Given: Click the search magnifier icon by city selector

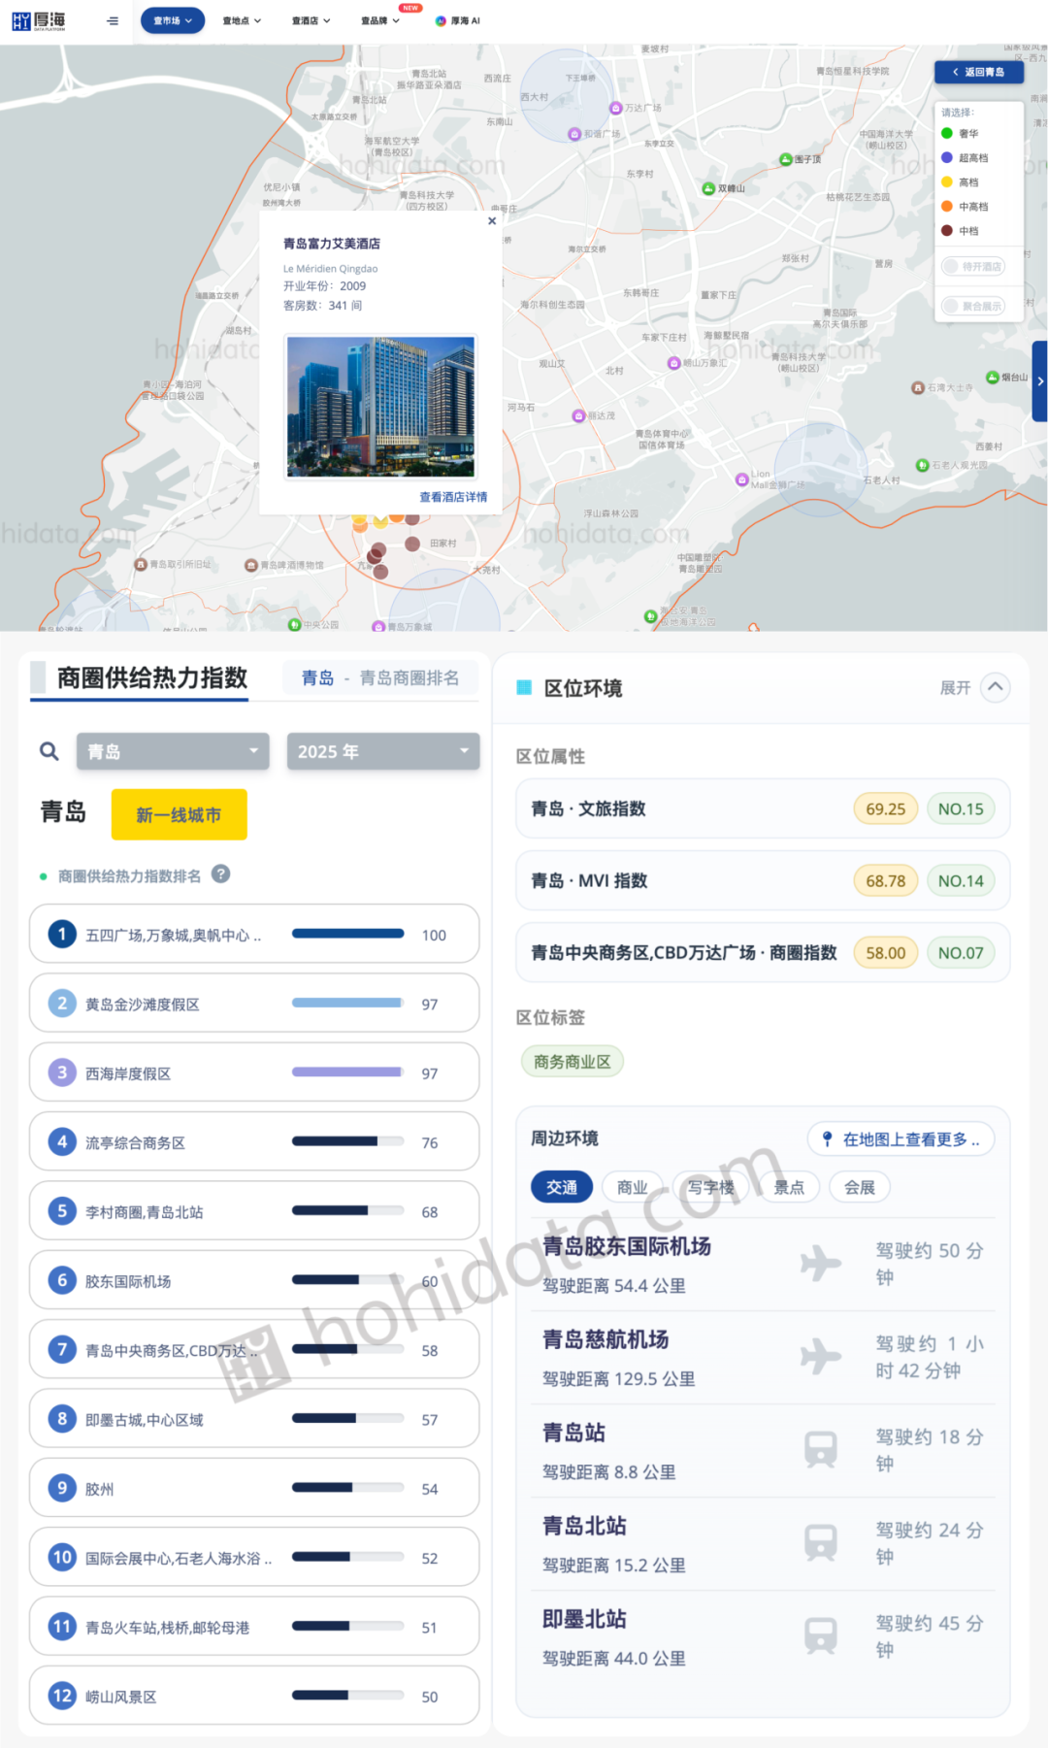Looking at the screenshot, I should [x=49, y=751].
